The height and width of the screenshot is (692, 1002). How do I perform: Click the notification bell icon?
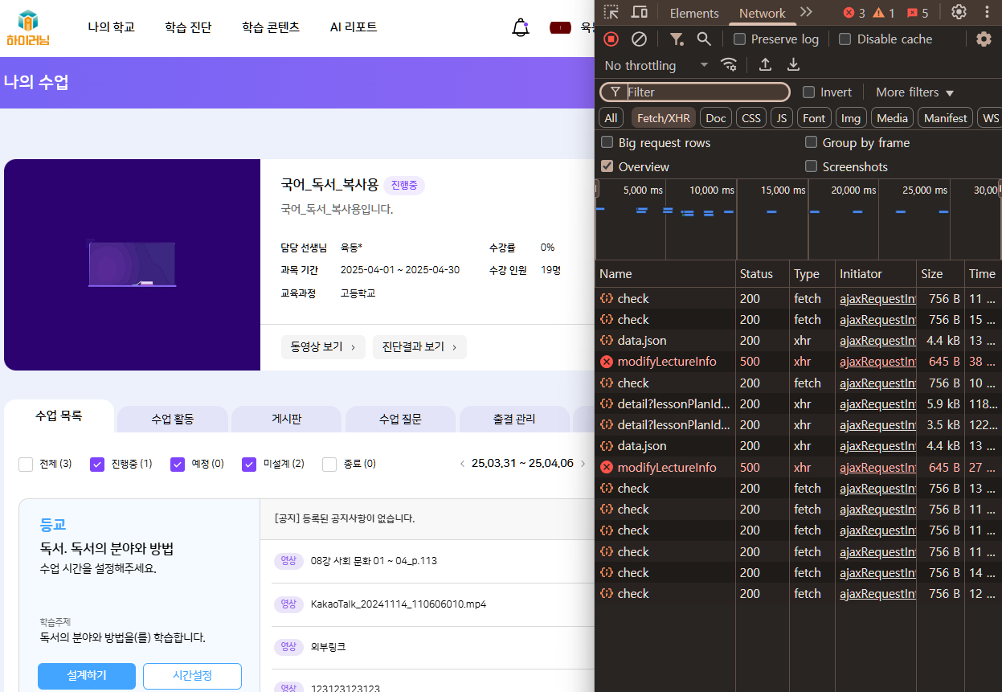[520, 27]
